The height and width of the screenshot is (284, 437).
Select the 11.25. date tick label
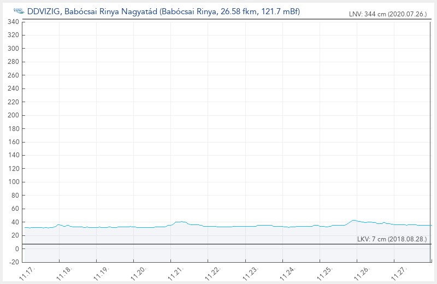tap(325, 273)
